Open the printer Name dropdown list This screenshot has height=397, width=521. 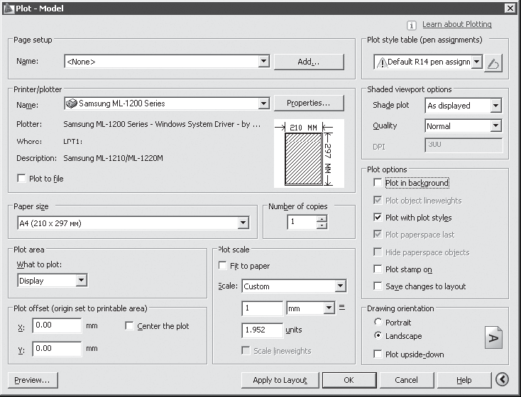(263, 104)
